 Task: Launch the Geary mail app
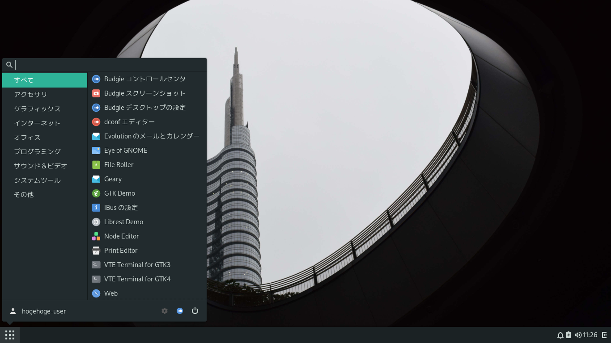pos(147,179)
